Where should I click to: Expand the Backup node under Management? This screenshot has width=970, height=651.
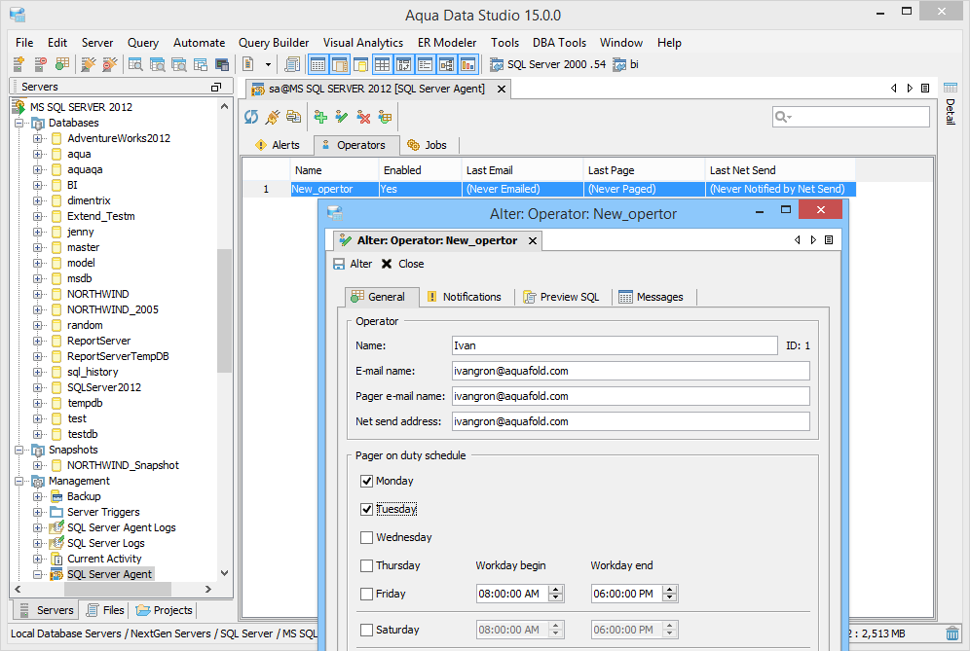[38, 496]
